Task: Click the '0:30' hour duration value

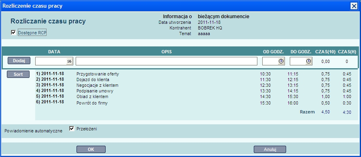Action: (x=347, y=103)
